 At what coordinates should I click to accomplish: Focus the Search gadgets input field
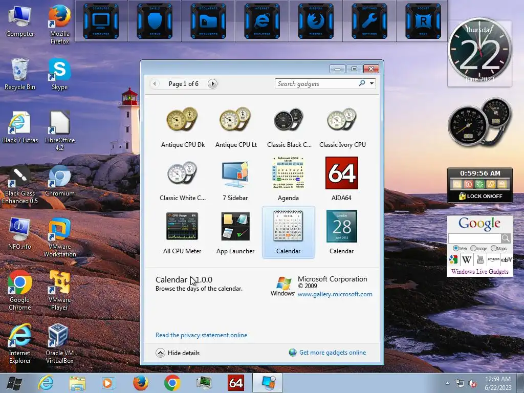(316, 83)
